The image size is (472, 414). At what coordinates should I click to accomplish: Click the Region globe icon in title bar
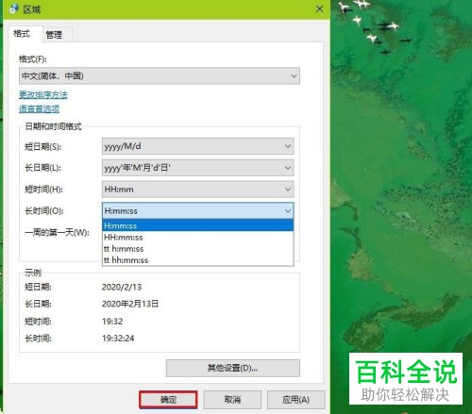point(14,9)
